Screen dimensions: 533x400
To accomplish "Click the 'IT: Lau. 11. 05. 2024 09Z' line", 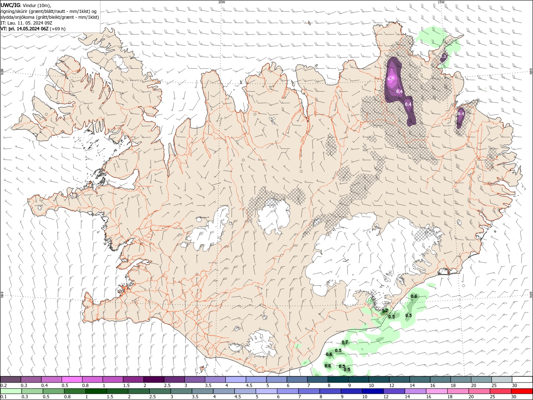I will (26, 23).
